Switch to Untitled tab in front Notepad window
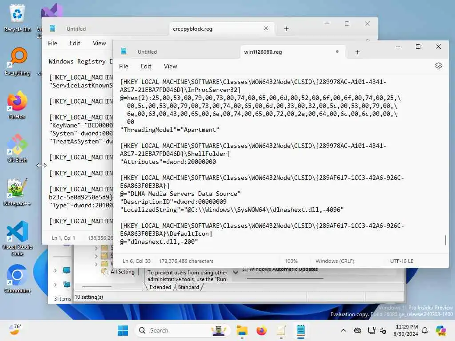455x341 pixels. [147, 52]
